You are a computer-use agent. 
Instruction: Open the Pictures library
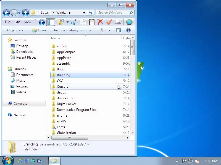pyautogui.click(x=22, y=86)
